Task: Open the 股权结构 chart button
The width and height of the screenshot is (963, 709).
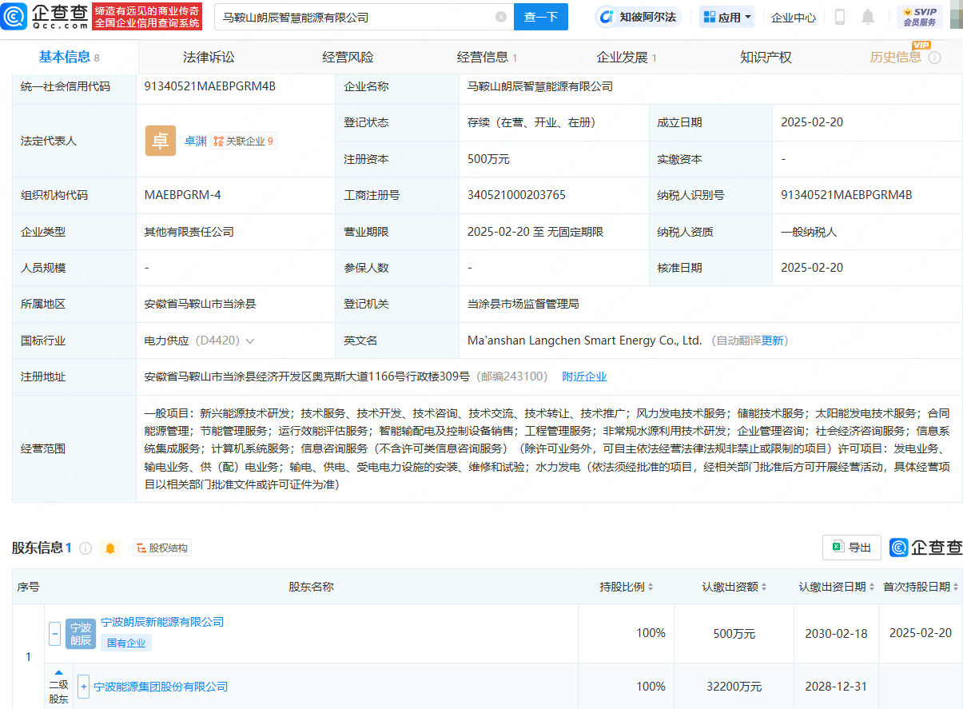Action: (162, 548)
